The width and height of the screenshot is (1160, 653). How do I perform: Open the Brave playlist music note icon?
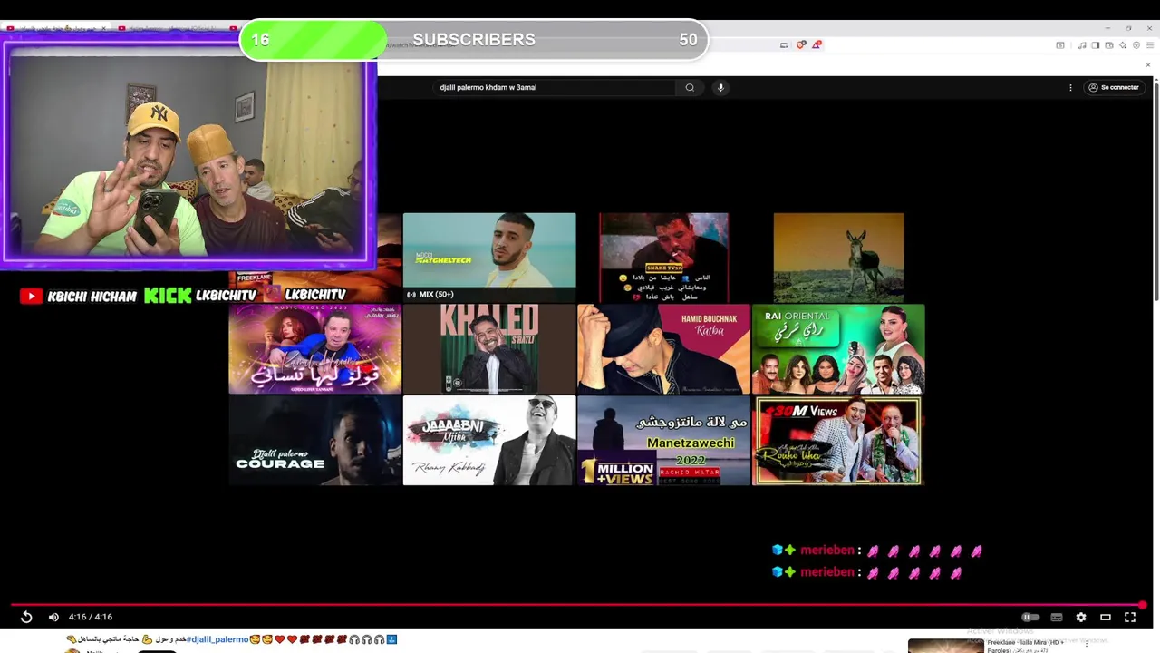pyautogui.click(x=1082, y=45)
